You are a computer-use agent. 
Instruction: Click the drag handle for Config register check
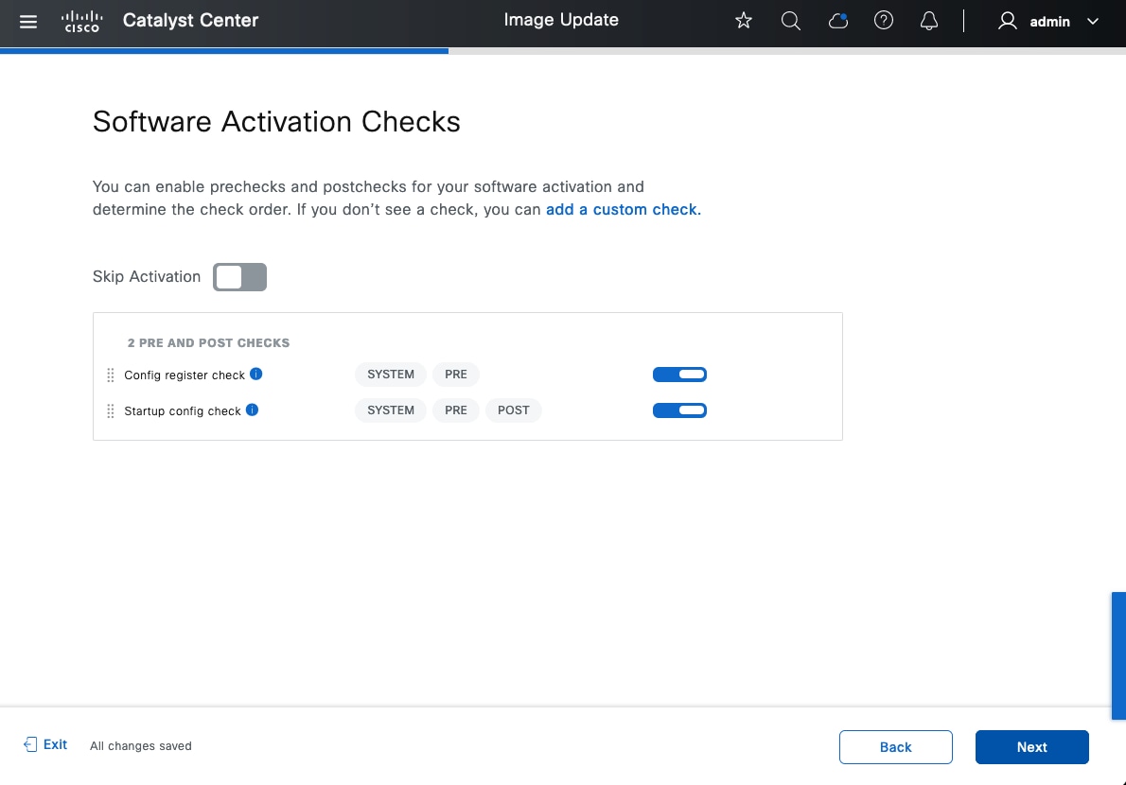click(x=111, y=375)
